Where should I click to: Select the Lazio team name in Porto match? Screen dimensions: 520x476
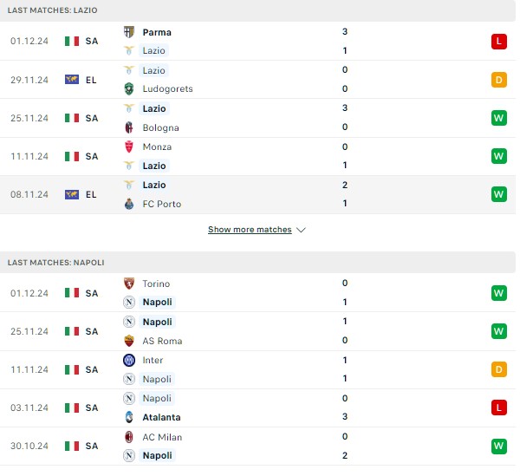154,185
